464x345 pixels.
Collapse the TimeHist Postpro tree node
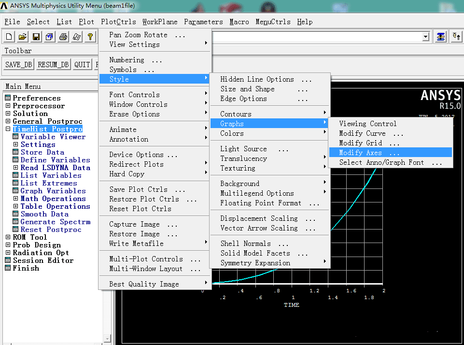pyautogui.click(x=8, y=129)
